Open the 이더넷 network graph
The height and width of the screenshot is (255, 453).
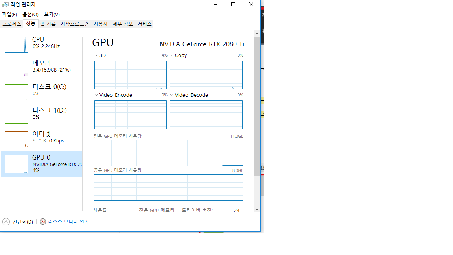click(17, 139)
